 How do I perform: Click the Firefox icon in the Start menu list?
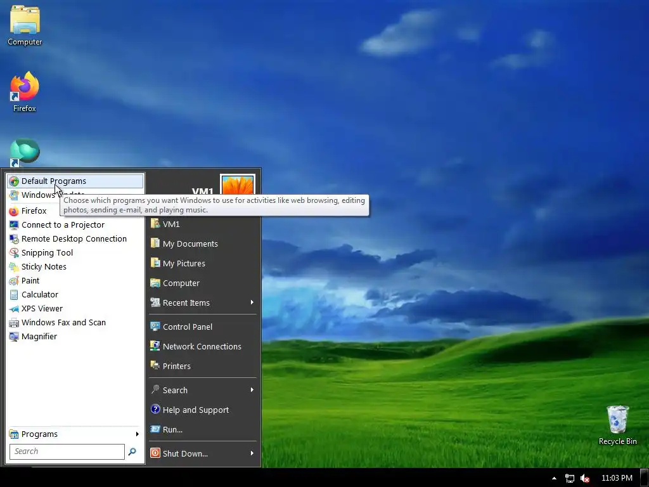[x=14, y=211]
